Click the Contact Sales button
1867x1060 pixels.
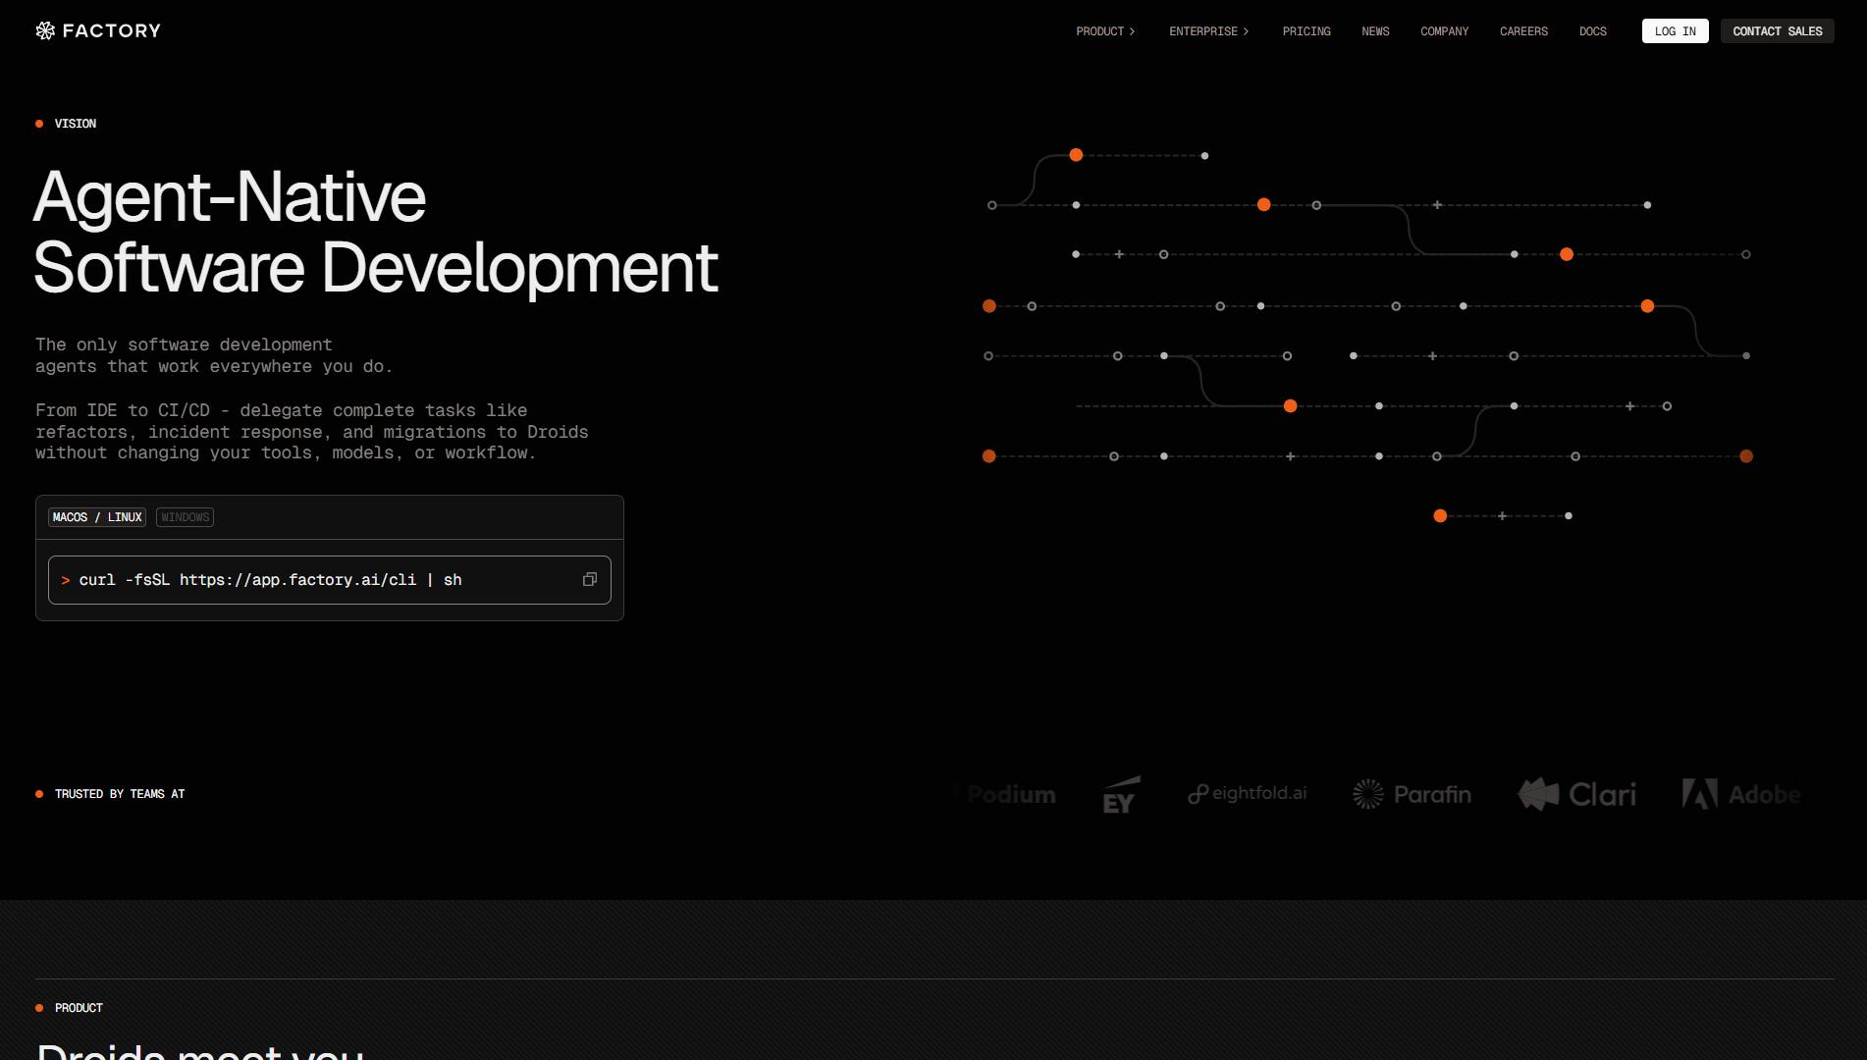(x=1777, y=31)
